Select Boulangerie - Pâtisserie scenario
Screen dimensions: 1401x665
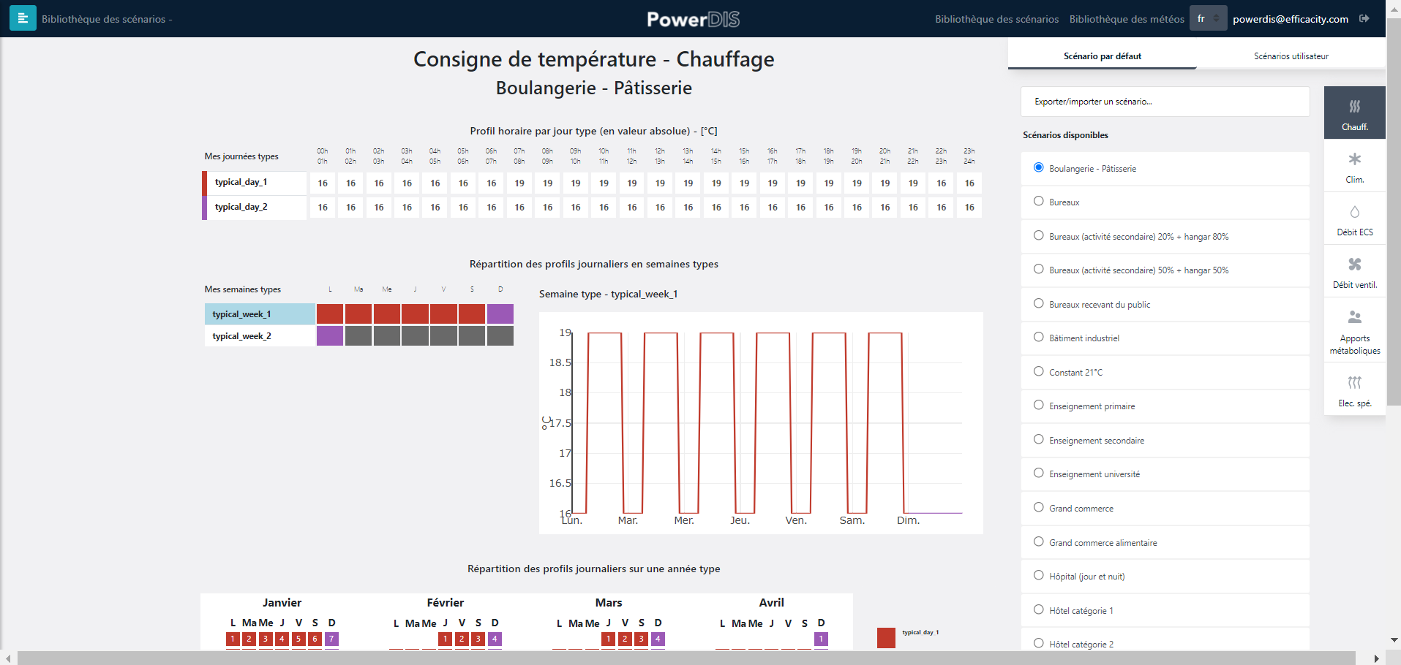[x=1038, y=167]
